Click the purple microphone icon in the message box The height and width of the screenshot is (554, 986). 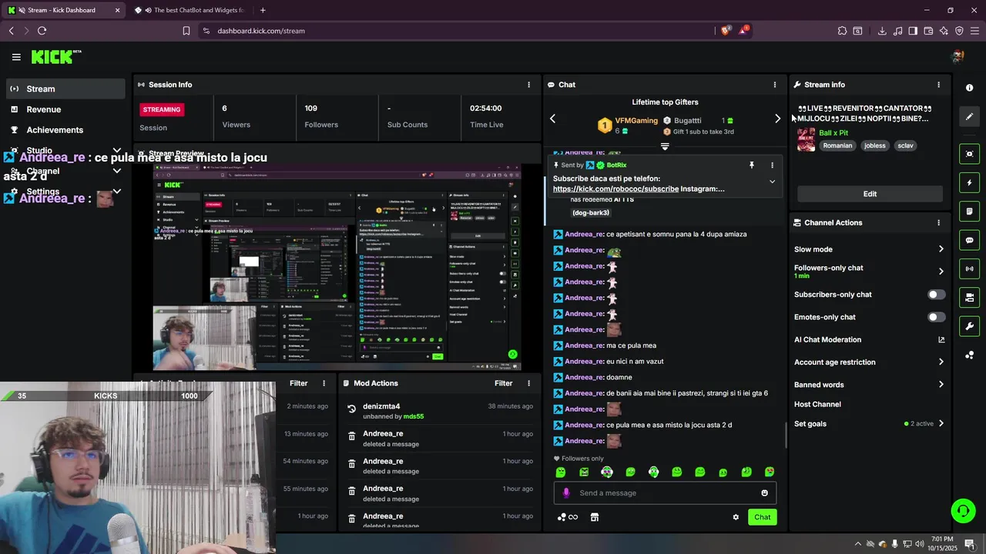pos(566,493)
